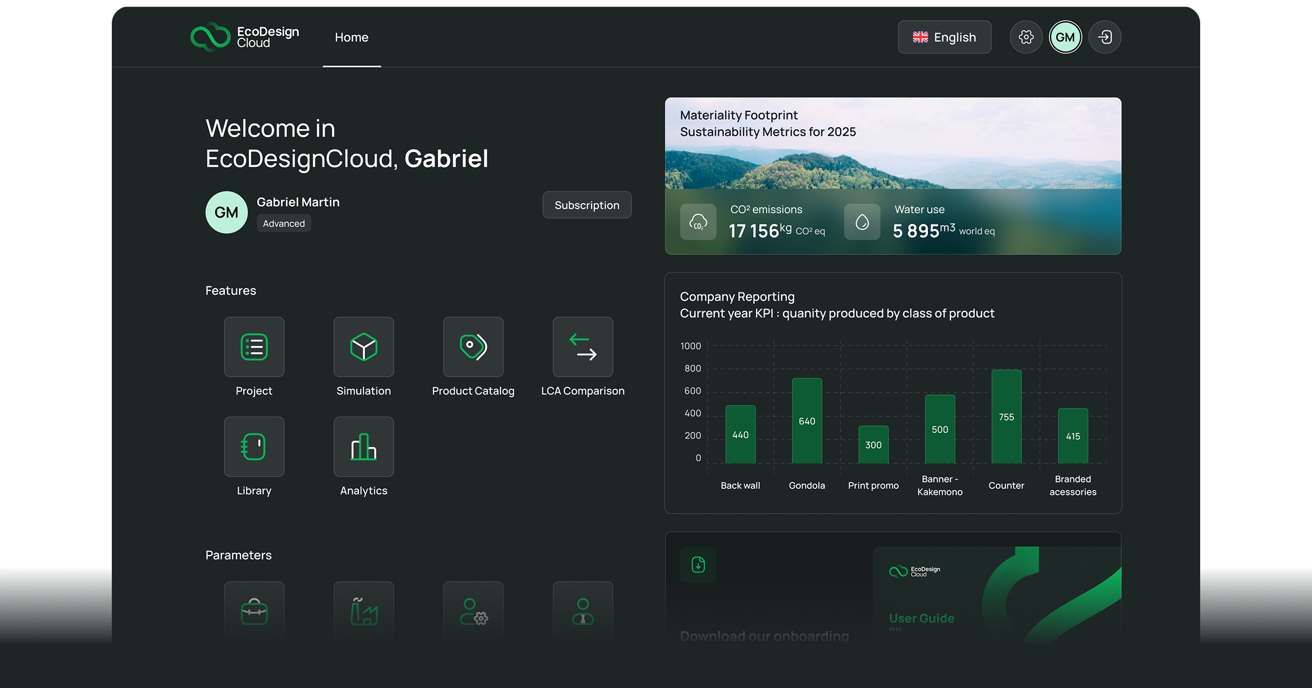Screen dimensions: 1312x688
Task: Open the Library notebook icon
Action: [x=254, y=446]
